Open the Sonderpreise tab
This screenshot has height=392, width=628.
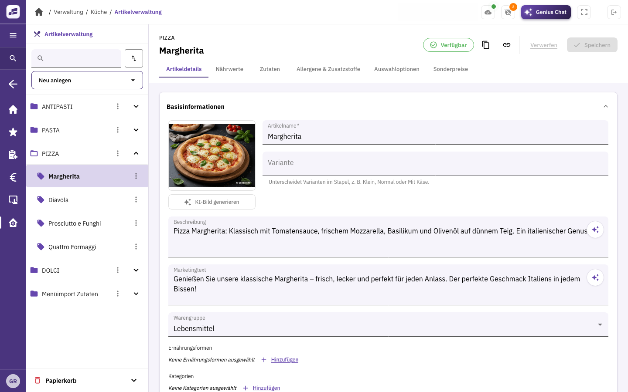coord(451,69)
